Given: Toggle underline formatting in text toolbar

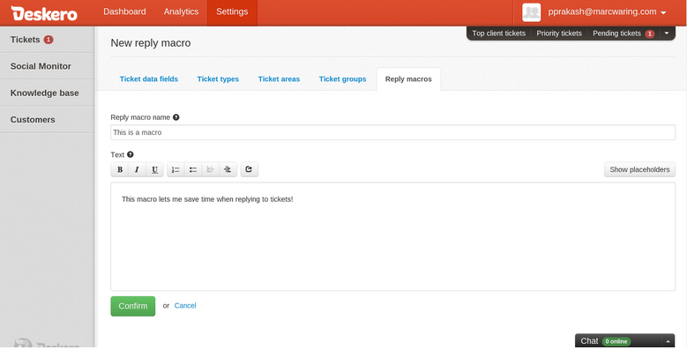Looking at the screenshot, I should (x=154, y=169).
